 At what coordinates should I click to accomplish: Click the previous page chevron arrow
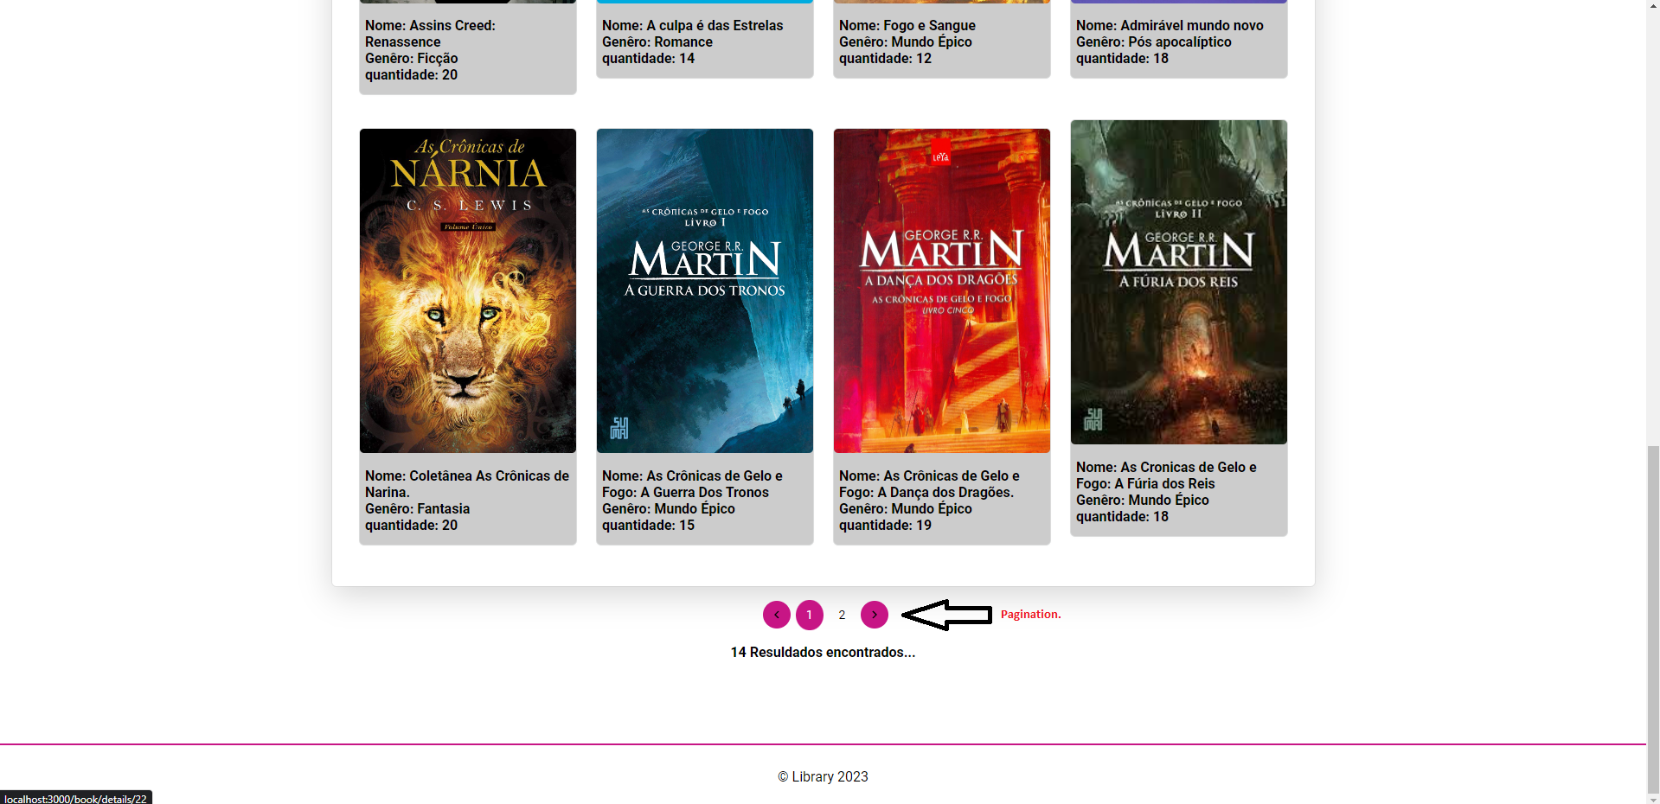point(776,615)
